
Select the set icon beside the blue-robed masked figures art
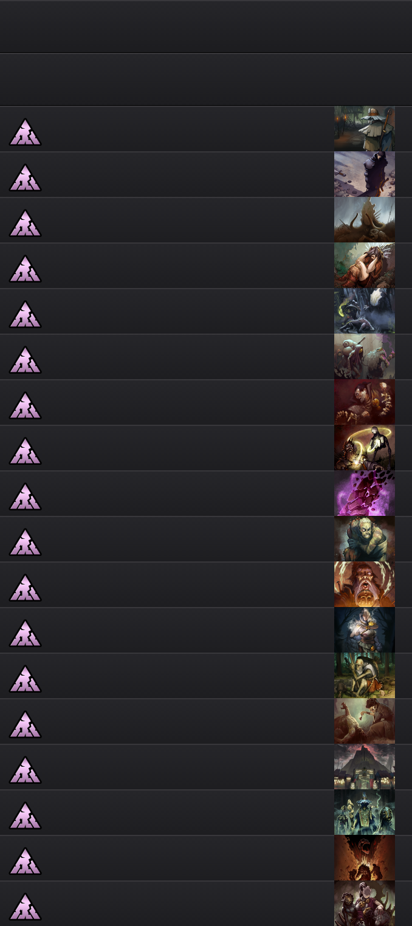tap(25, 815)
